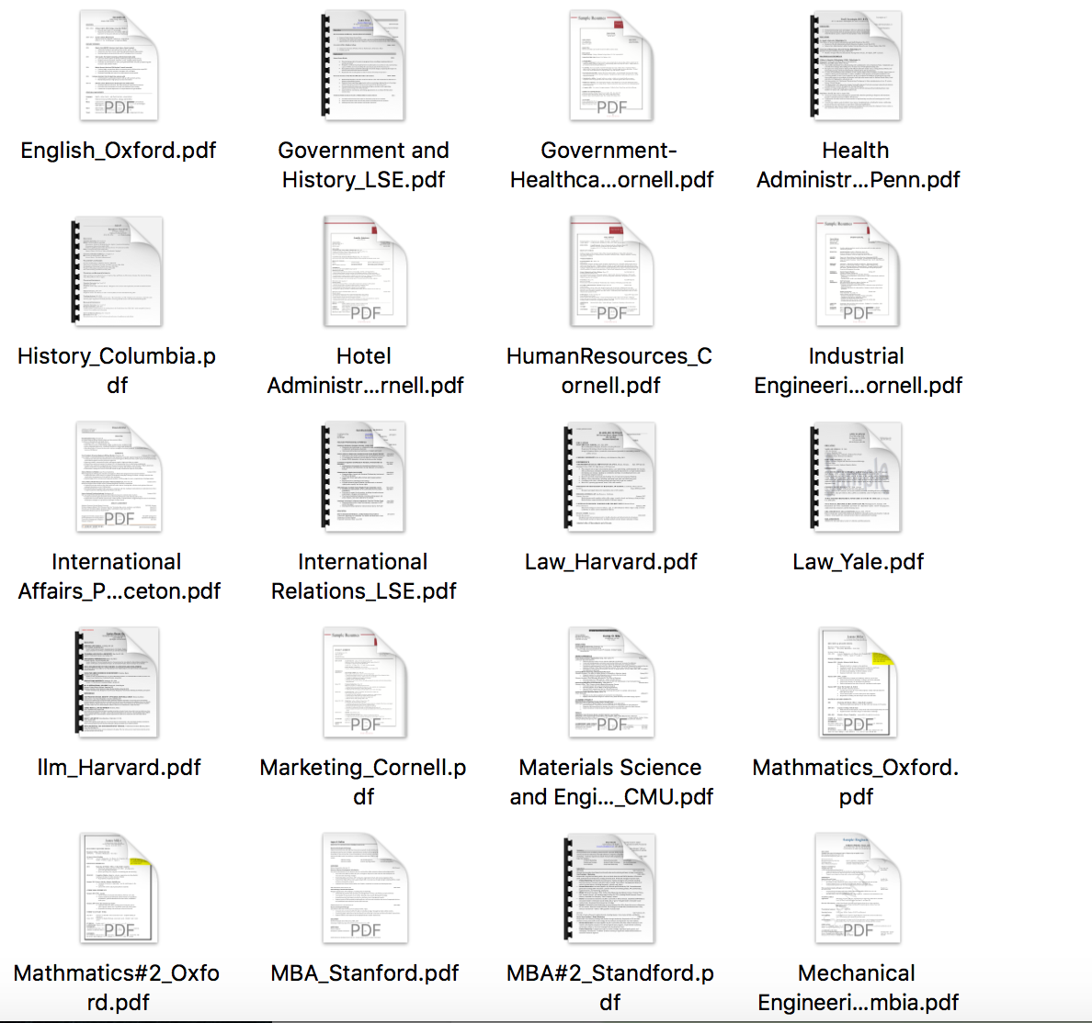The width and height of the screenshot is (1092, 1023).
Task: Click the Mechanical Engineering Columbia PDF icon
Action: tap(858, 888)
